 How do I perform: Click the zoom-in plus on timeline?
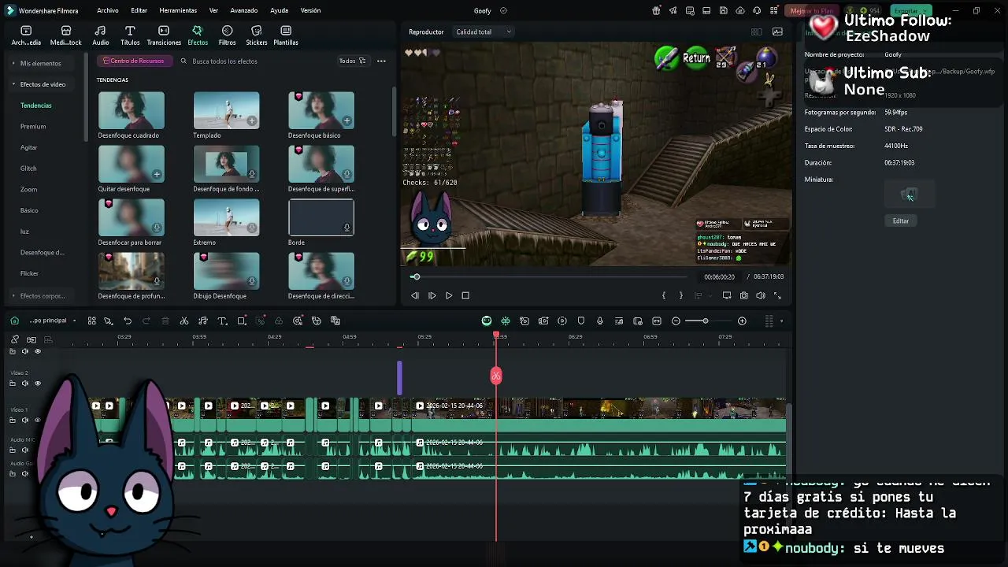pos(742,321)
